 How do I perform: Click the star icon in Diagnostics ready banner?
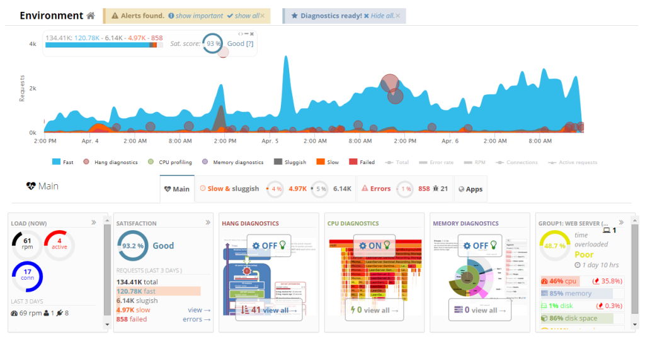pyautogui.click(x=295, y=16)
